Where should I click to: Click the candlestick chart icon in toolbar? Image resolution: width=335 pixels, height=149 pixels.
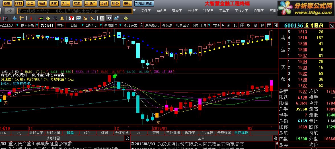[x=5, y=18]
